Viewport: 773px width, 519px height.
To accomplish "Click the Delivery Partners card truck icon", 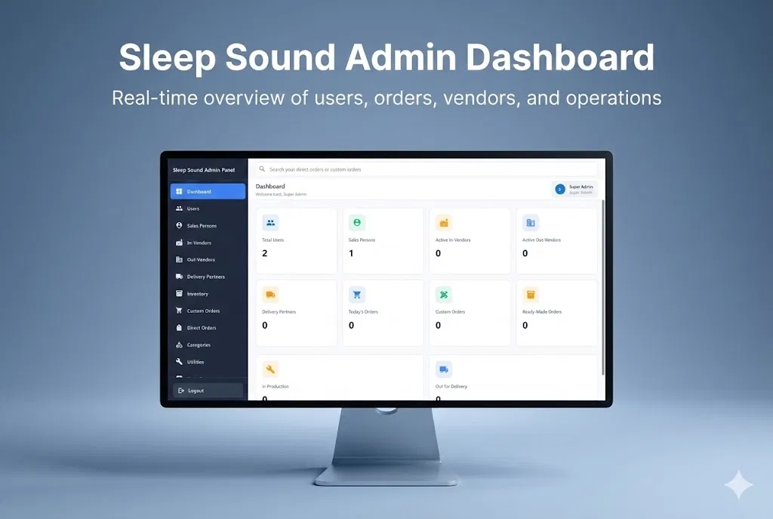I will pos(271,295).
